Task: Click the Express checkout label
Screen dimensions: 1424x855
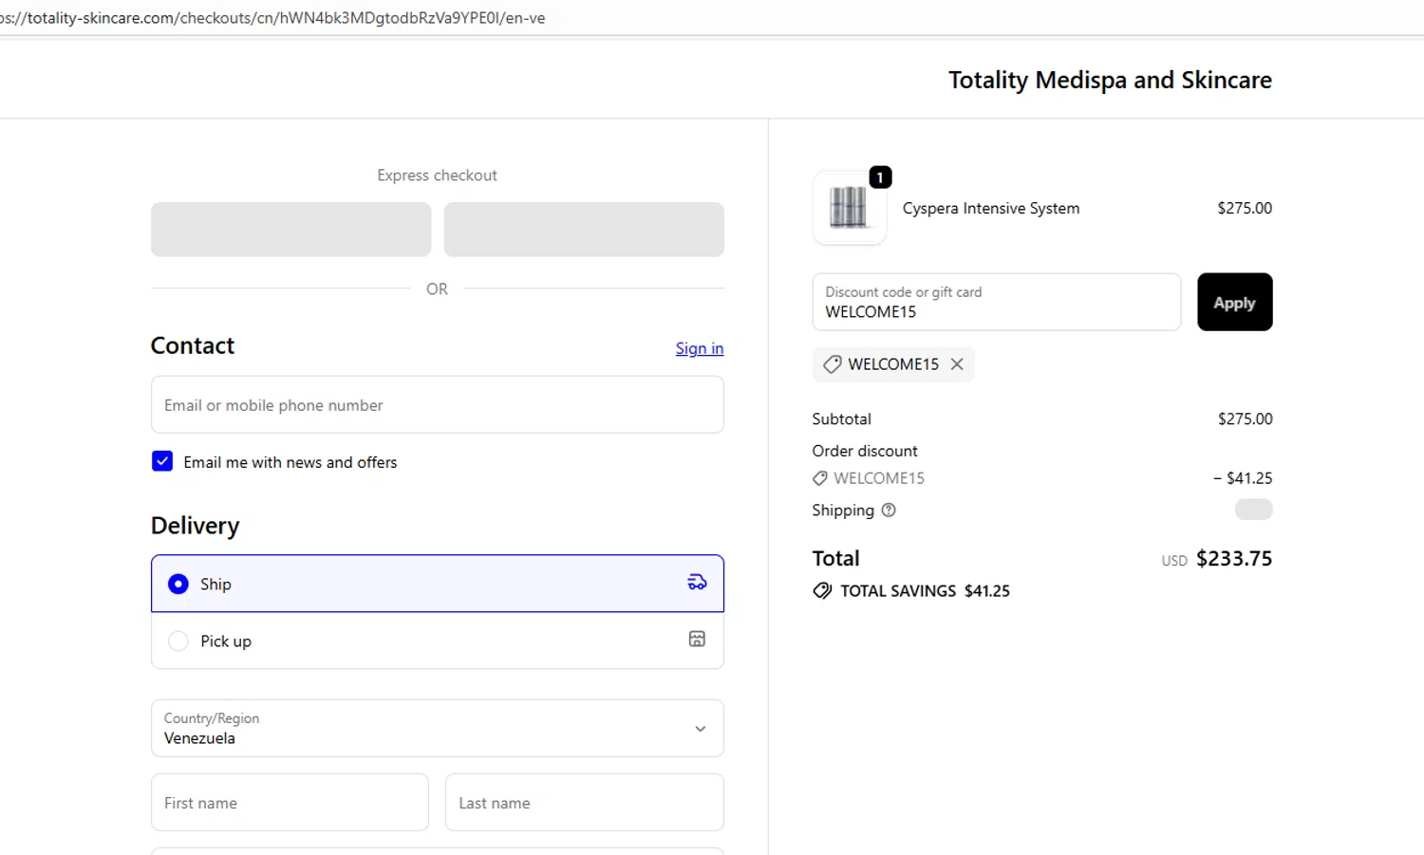Action: click(x=438, y=176)
